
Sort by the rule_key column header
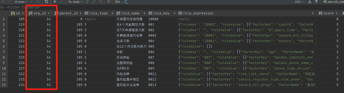pyautogui.click(x=162, y=13)
